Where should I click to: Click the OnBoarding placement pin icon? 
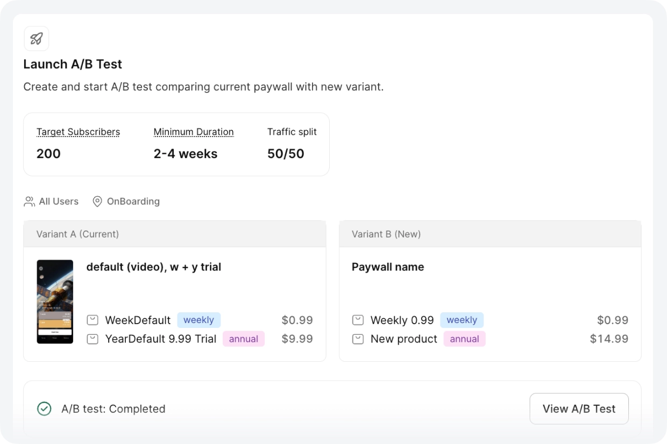[97, 201]
